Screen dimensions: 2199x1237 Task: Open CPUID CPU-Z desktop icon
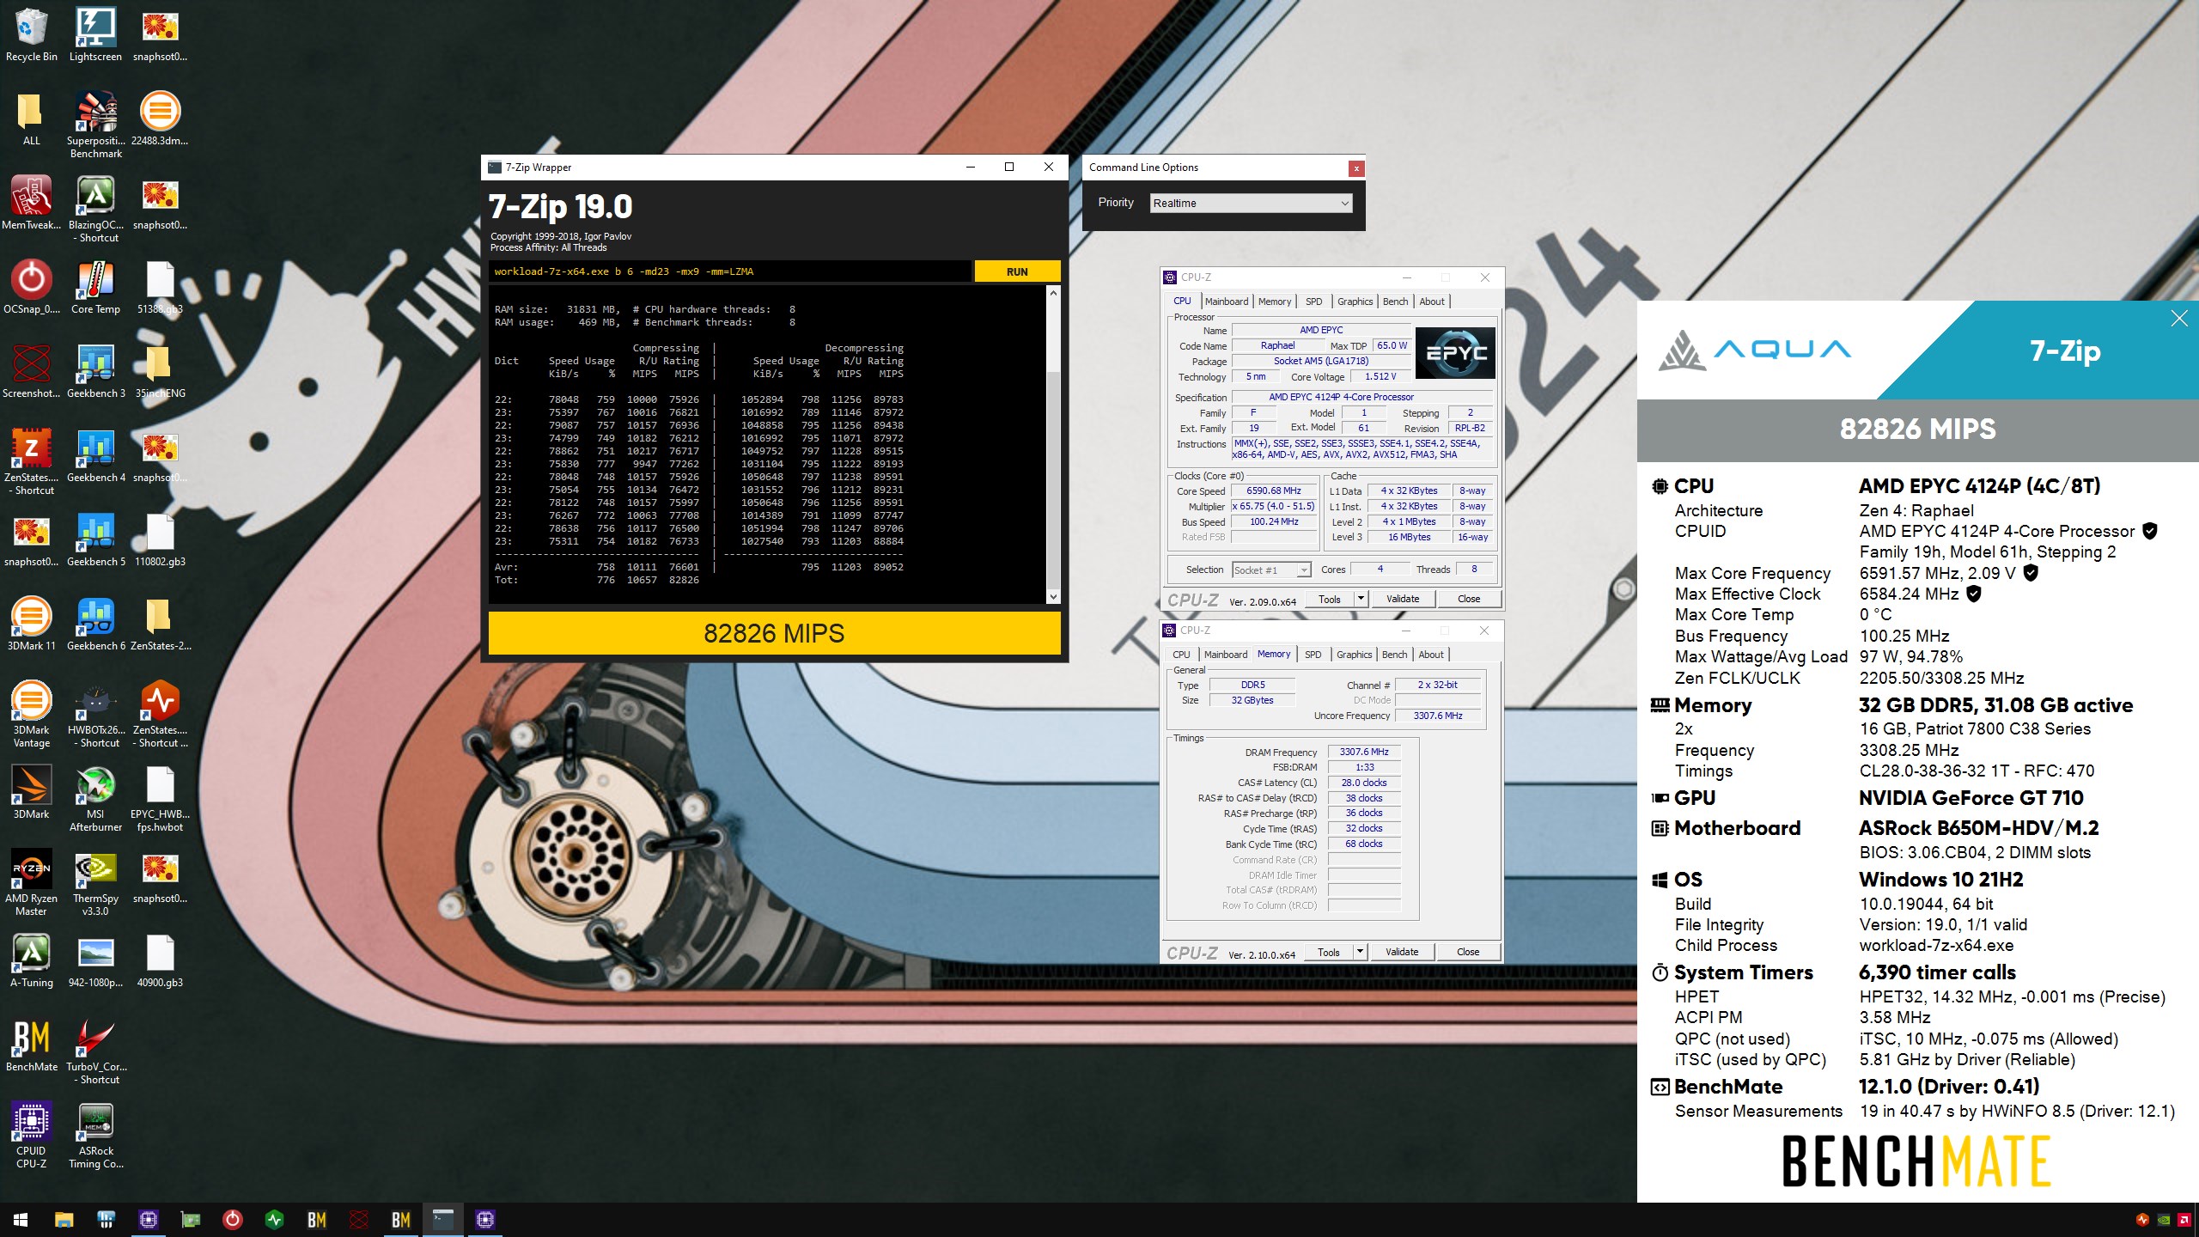click(x=31, y=1135)
